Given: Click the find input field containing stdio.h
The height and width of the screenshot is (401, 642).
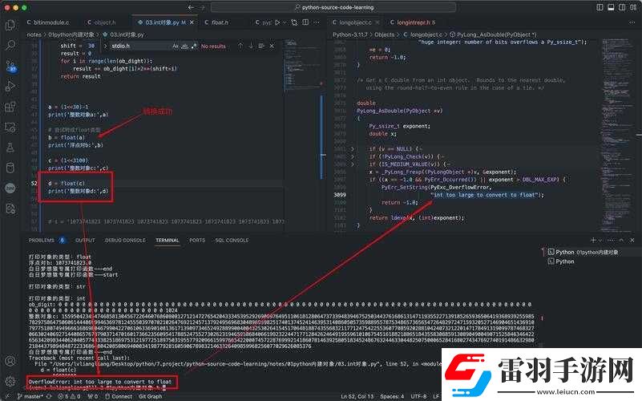Looking at the screenshot, I should click(x=140, y=46).
